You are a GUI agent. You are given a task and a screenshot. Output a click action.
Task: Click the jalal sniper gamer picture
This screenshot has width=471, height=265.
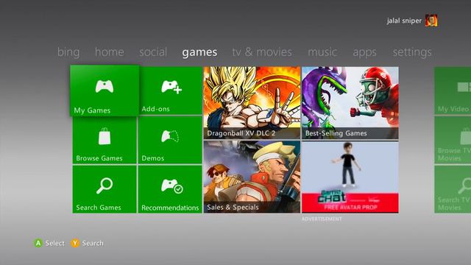click(x=431, y=21)
